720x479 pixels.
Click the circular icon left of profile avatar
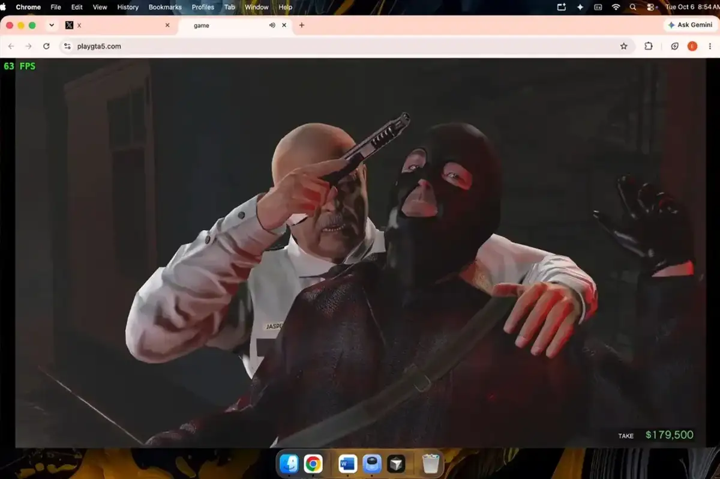coord(674,46)
